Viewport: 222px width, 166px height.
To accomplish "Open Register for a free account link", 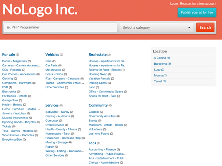I will (x=198, y=3).
